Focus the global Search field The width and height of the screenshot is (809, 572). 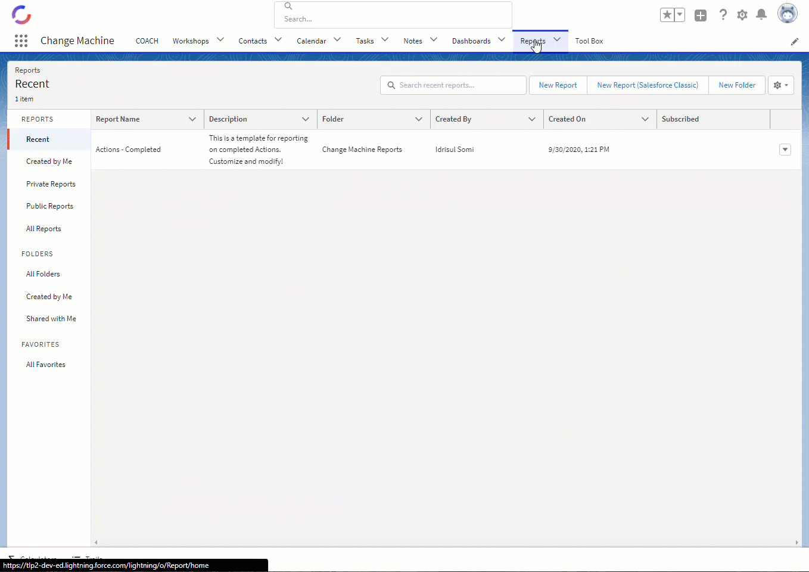(393, 15)
